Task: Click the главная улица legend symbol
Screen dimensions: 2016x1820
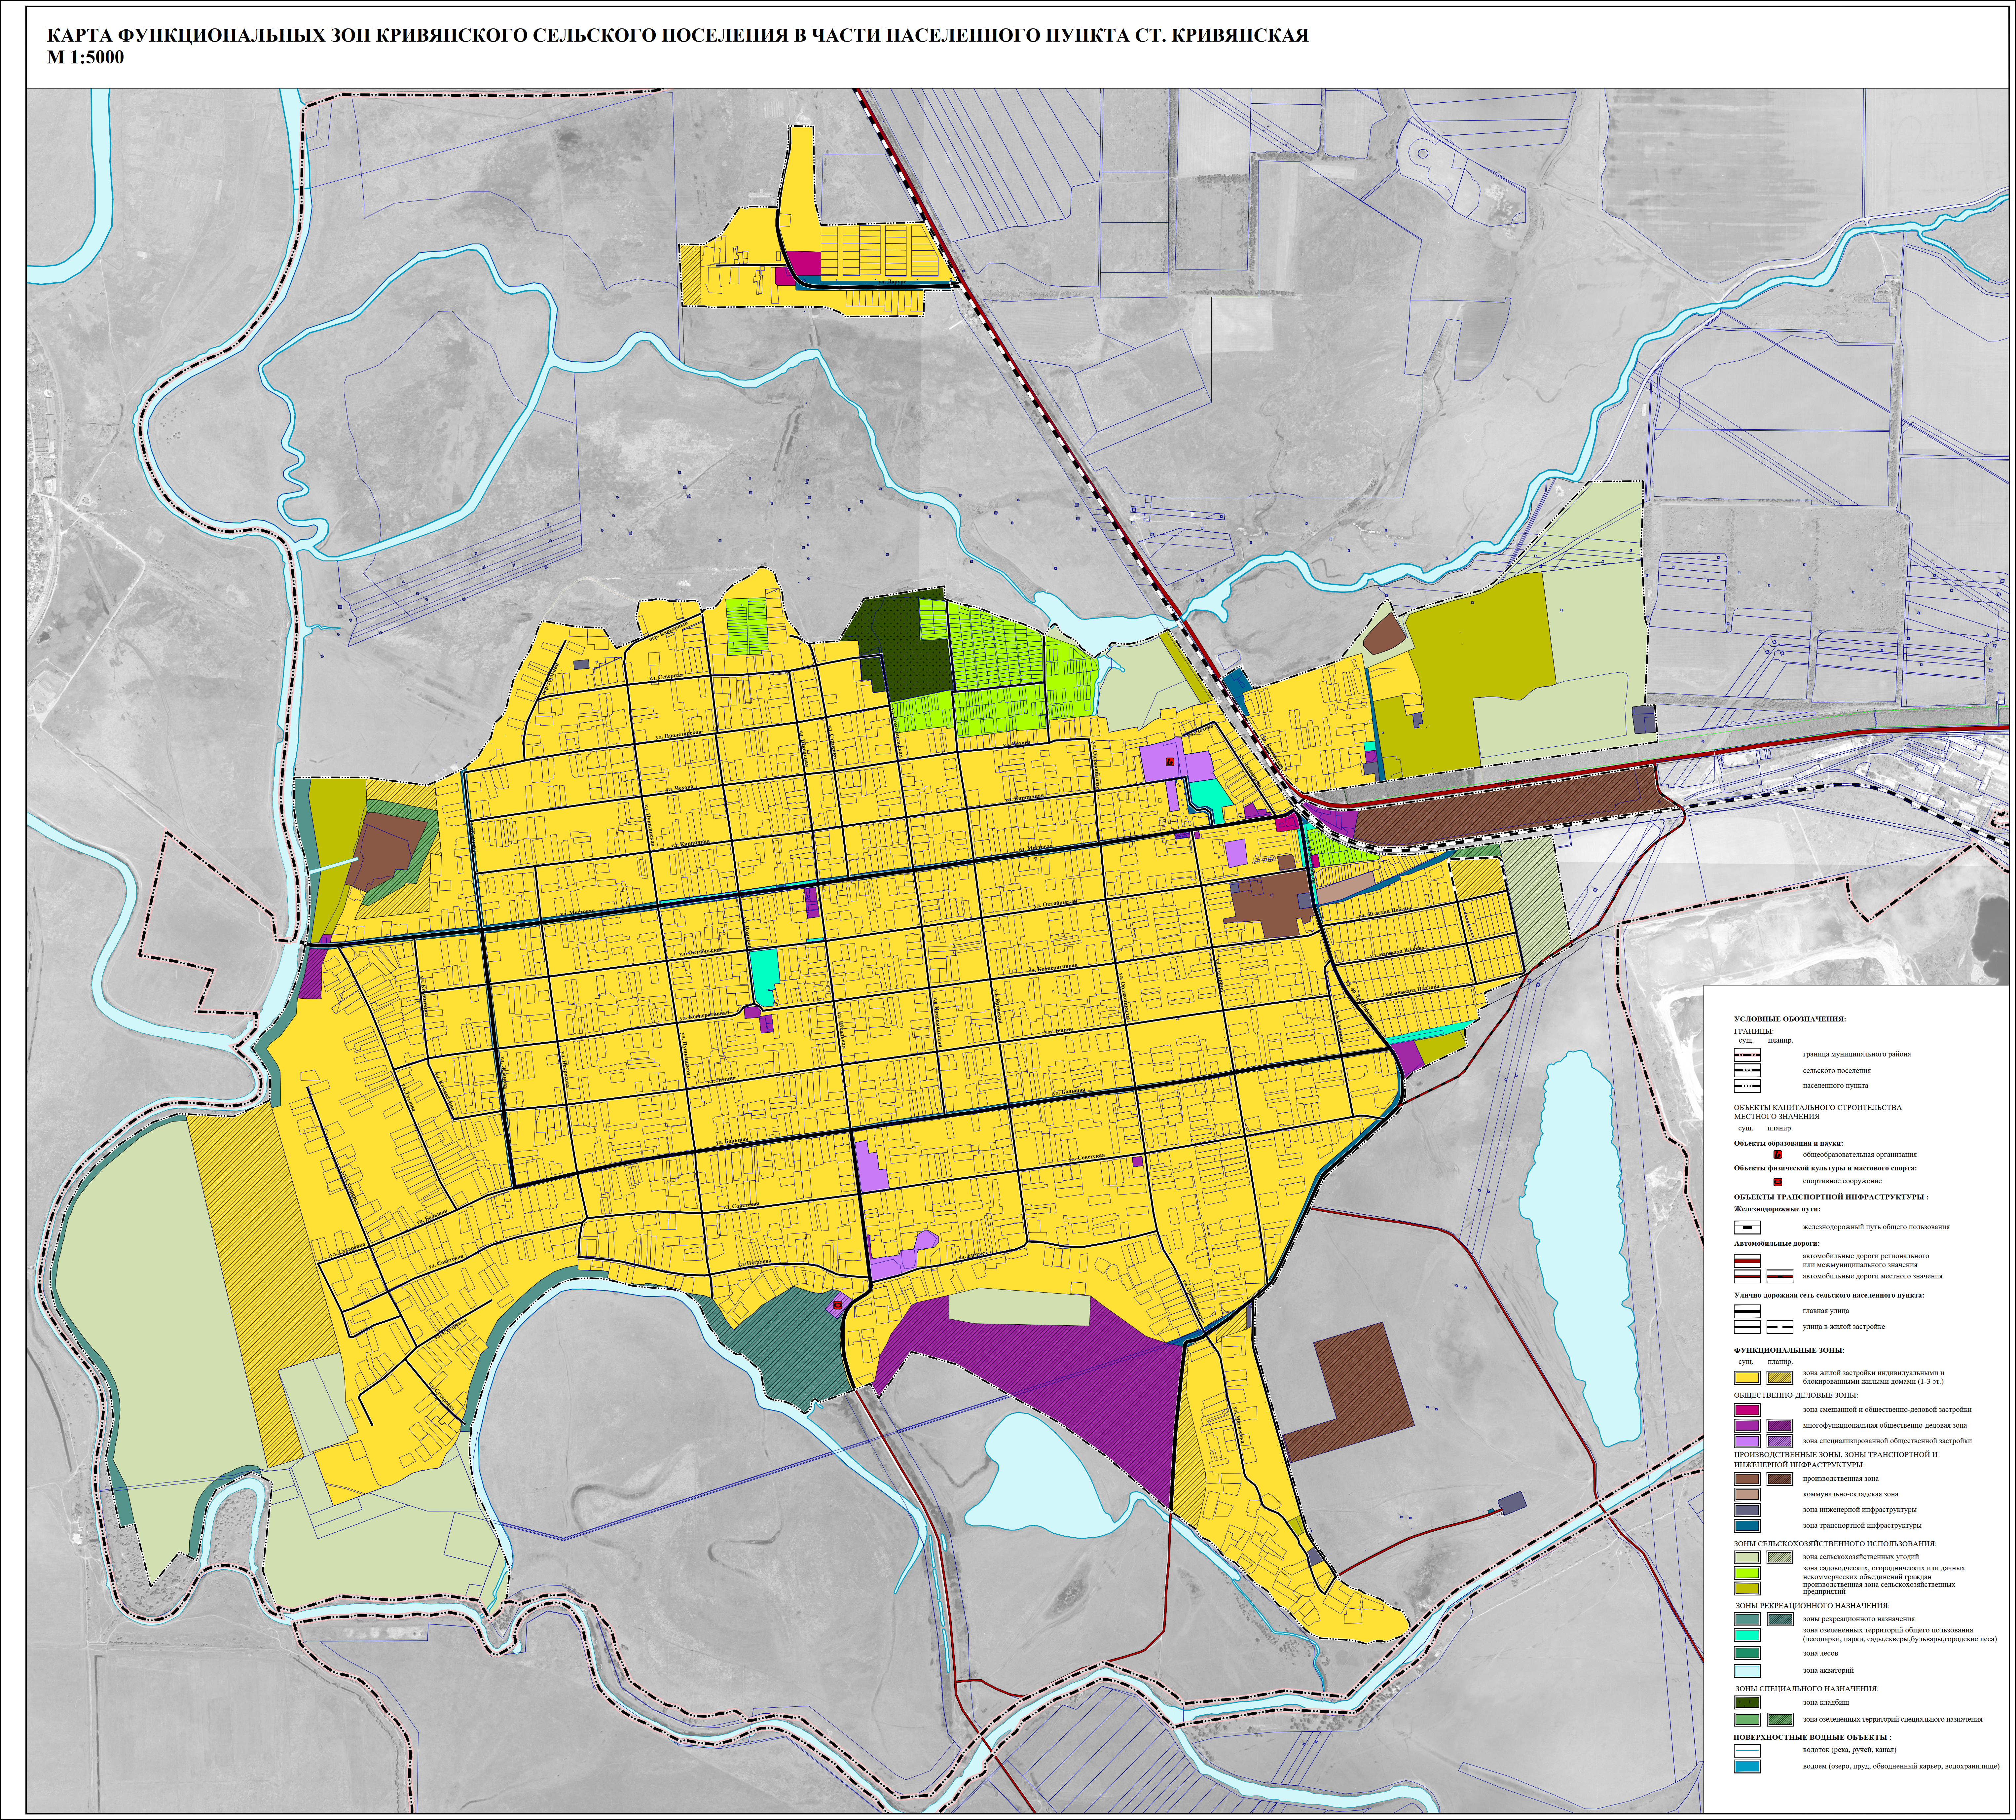Action: (1747, 1311)
